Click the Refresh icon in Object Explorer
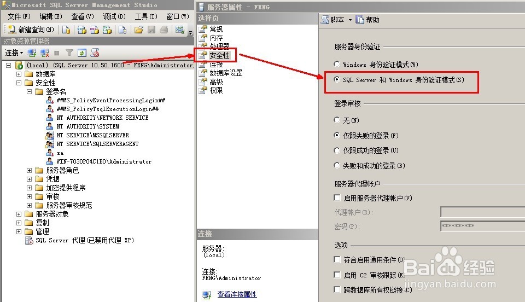Viewport: 525px width, 302px height. (82, 53)
